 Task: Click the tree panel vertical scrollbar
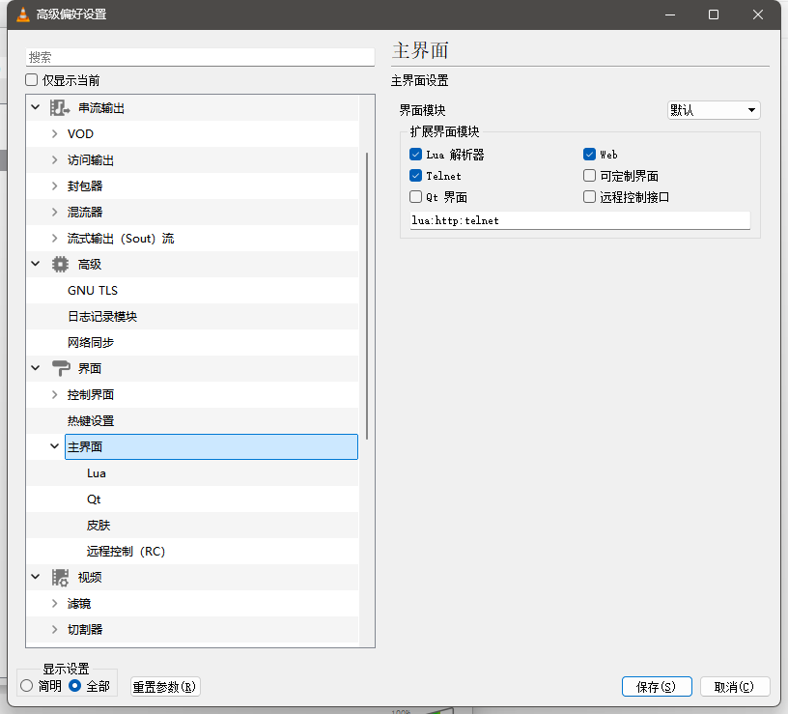[367, 297]
